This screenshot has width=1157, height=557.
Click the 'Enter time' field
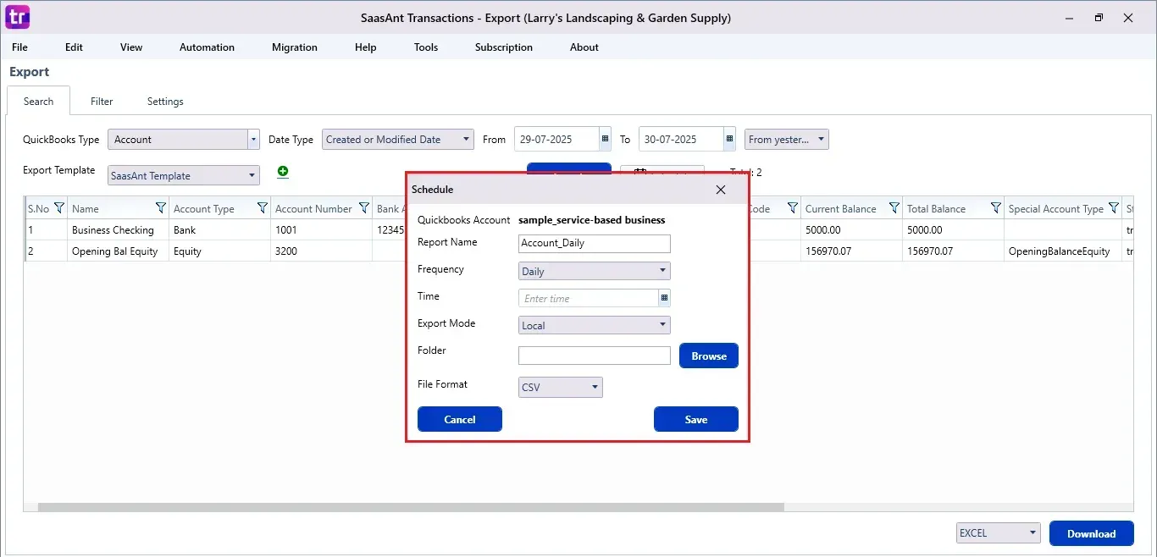tap(589, 298)
